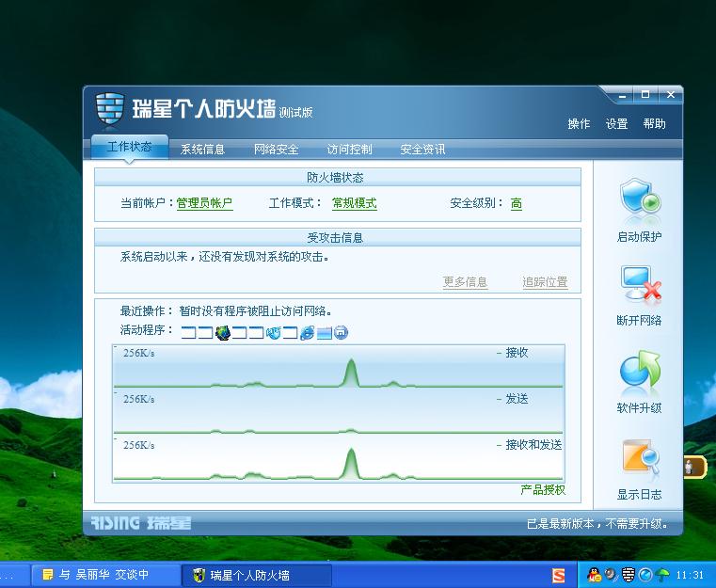Click the 发送 traffic graph
Image resolution: width=716 pixels, height=588 pixels.
click(x=339, y=411)
